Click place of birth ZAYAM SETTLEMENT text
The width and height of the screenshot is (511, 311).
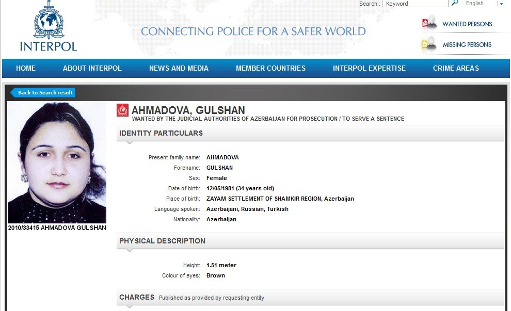(x=280, y=199)
